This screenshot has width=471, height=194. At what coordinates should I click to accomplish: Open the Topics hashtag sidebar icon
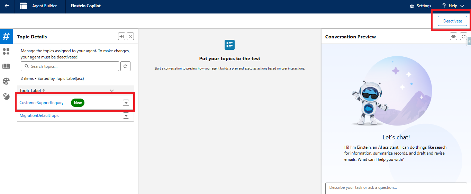[6, 36]
